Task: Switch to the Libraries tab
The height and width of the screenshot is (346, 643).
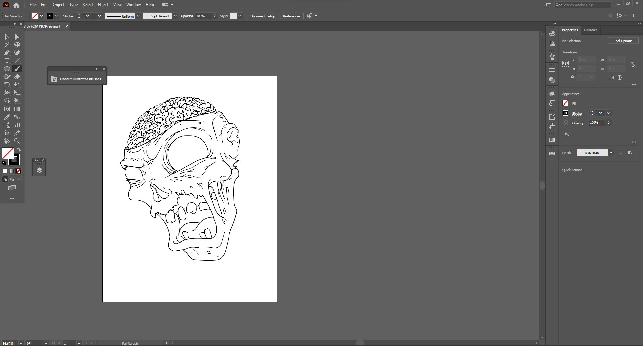Action: click(590, 30)
